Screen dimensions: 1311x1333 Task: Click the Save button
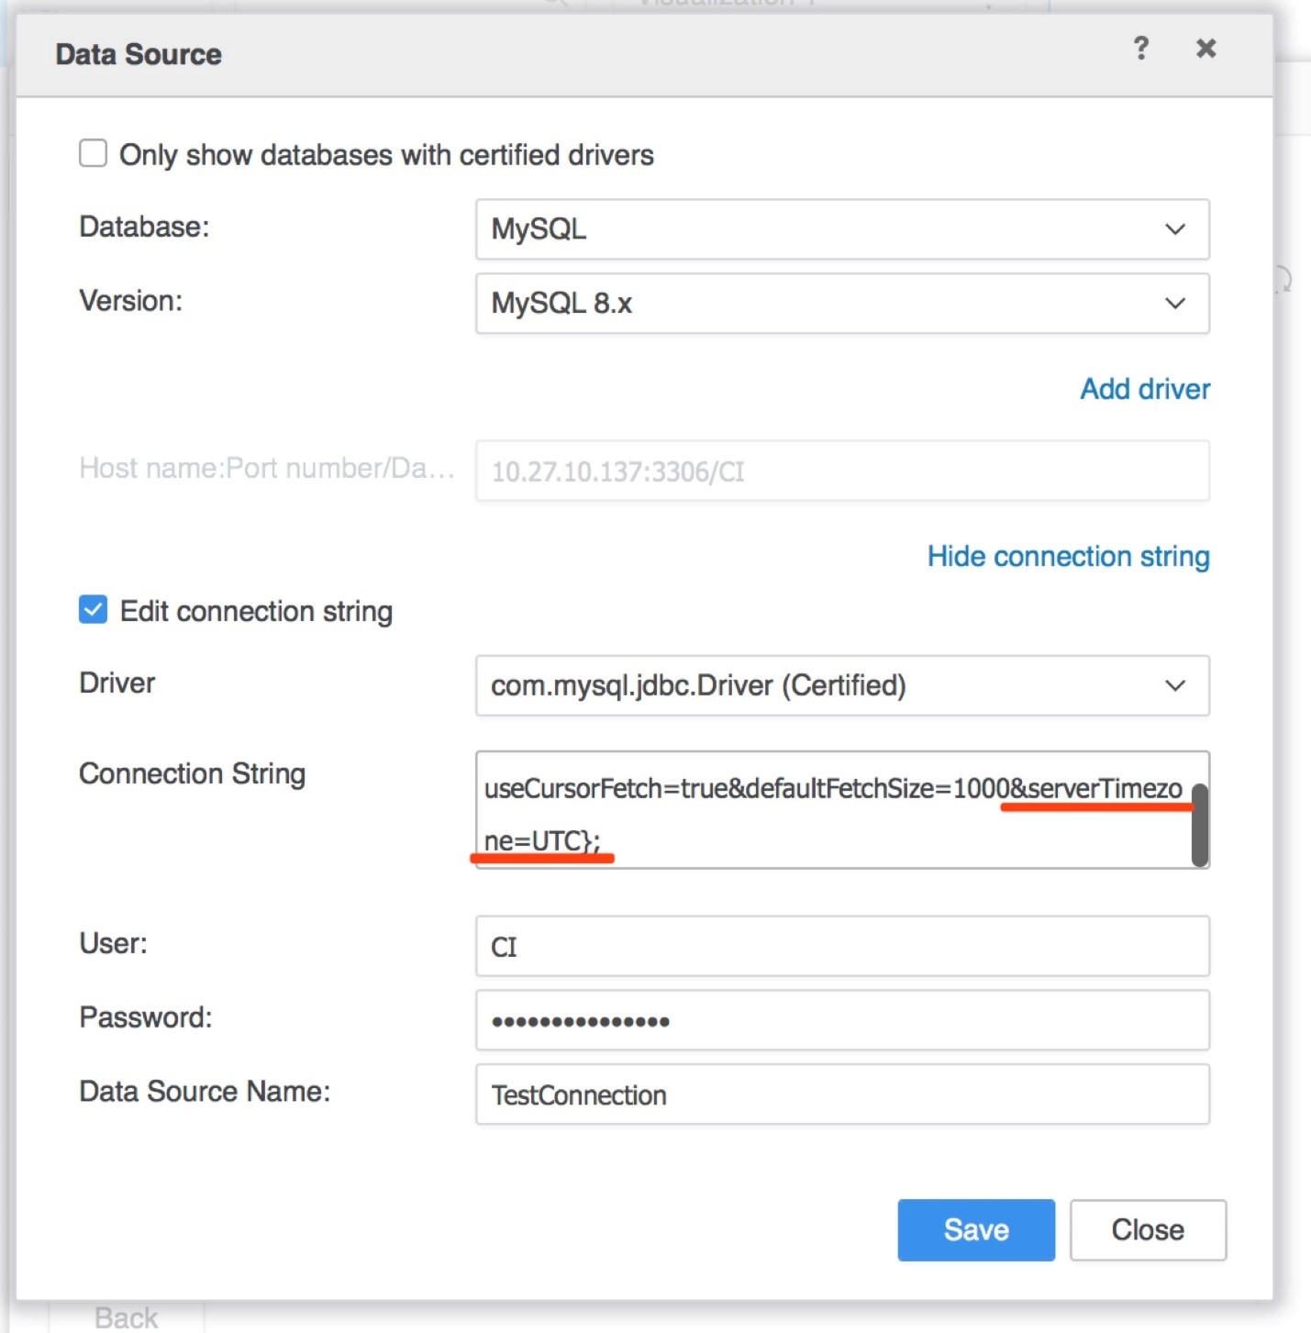(975, 1229)
